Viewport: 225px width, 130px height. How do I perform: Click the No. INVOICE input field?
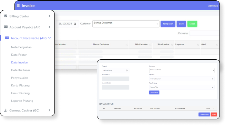pyautogui.click(x=115, y=79)
